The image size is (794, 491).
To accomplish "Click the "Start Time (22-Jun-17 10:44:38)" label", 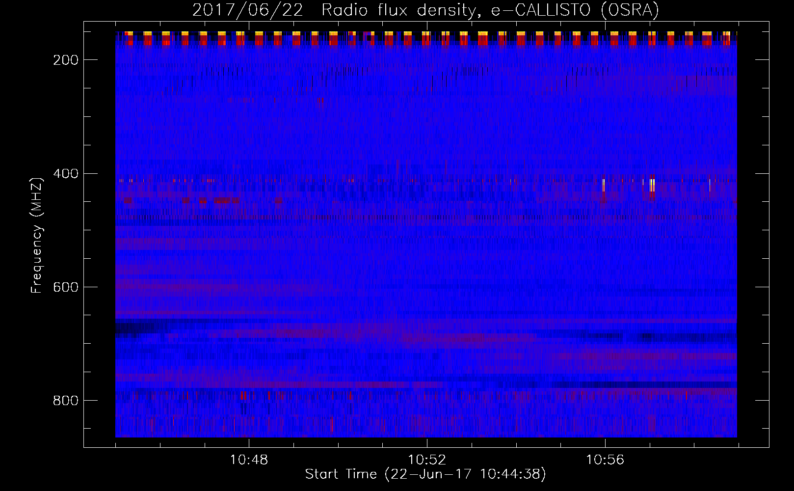I will tap(425, 474).
